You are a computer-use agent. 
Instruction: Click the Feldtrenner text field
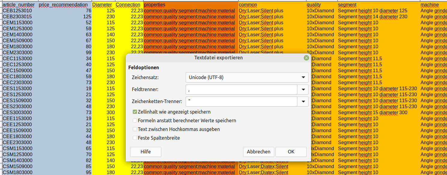coord(241,89)
